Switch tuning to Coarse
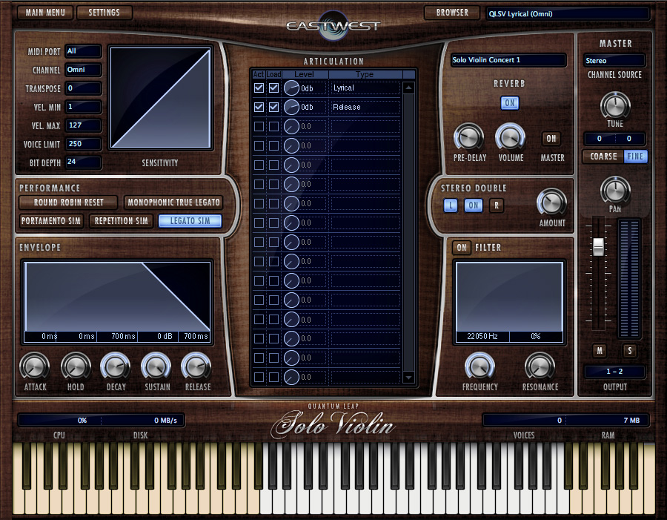The height and width of the screenshot is (520, 667). tap(603, 157)
